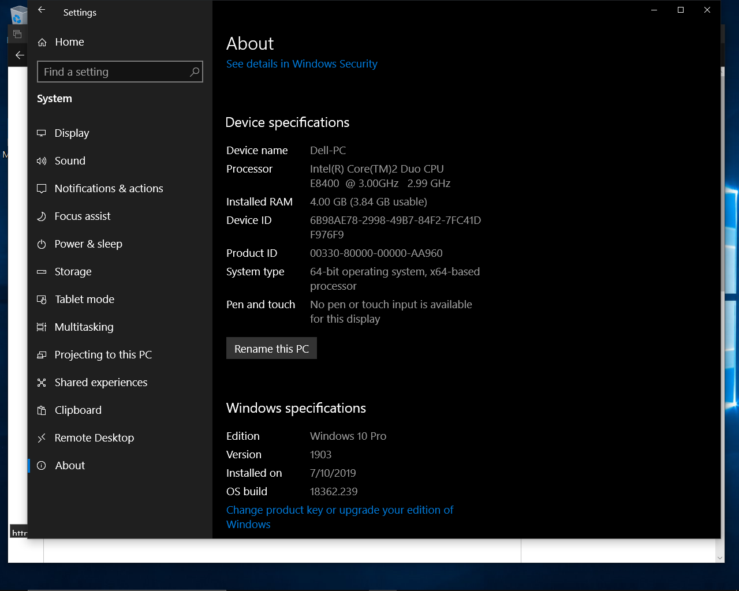Viewport: 739px width, 591px height.
Task: Click the Tablet mode icon
Action: [42, 300]
